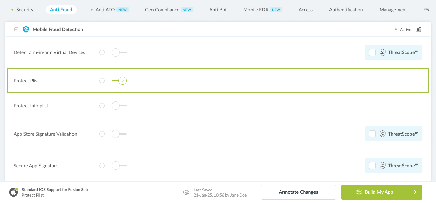Image resolution: width=436 pixels, height=203 pixels.
Task: Click info icon for Detect arm-in-arm Virtual Devices
Action: pyautogui.click(x=102, y=52)
